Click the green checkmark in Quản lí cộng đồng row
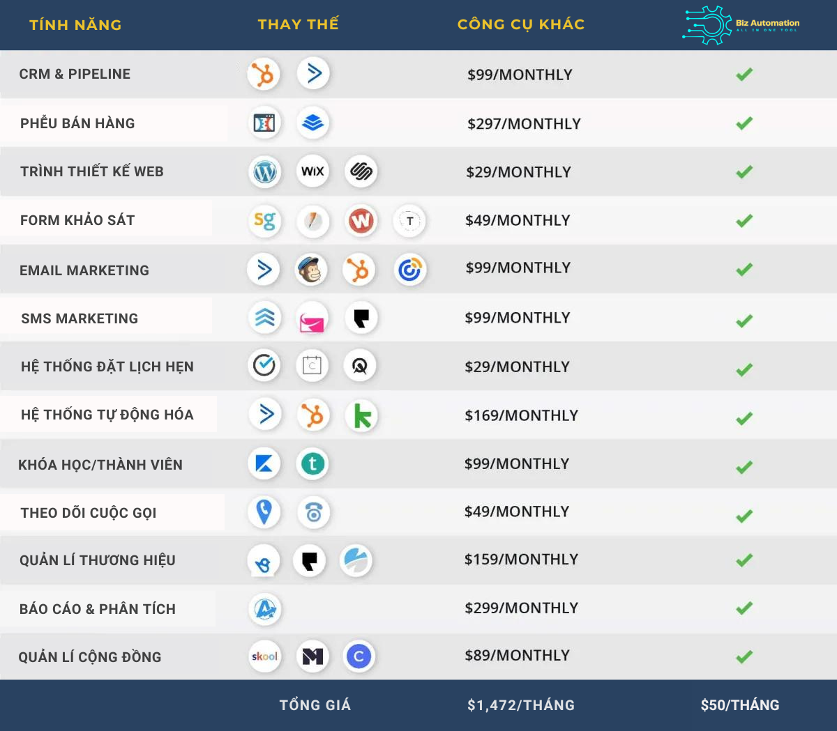Viewport: 837px width, 731px height. (744, 656)
